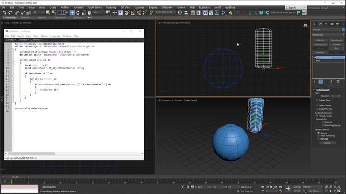Screen dimensions: 346x194
Task: Open Tools menu in MAXScript editor
Action: tap(36, 36)
